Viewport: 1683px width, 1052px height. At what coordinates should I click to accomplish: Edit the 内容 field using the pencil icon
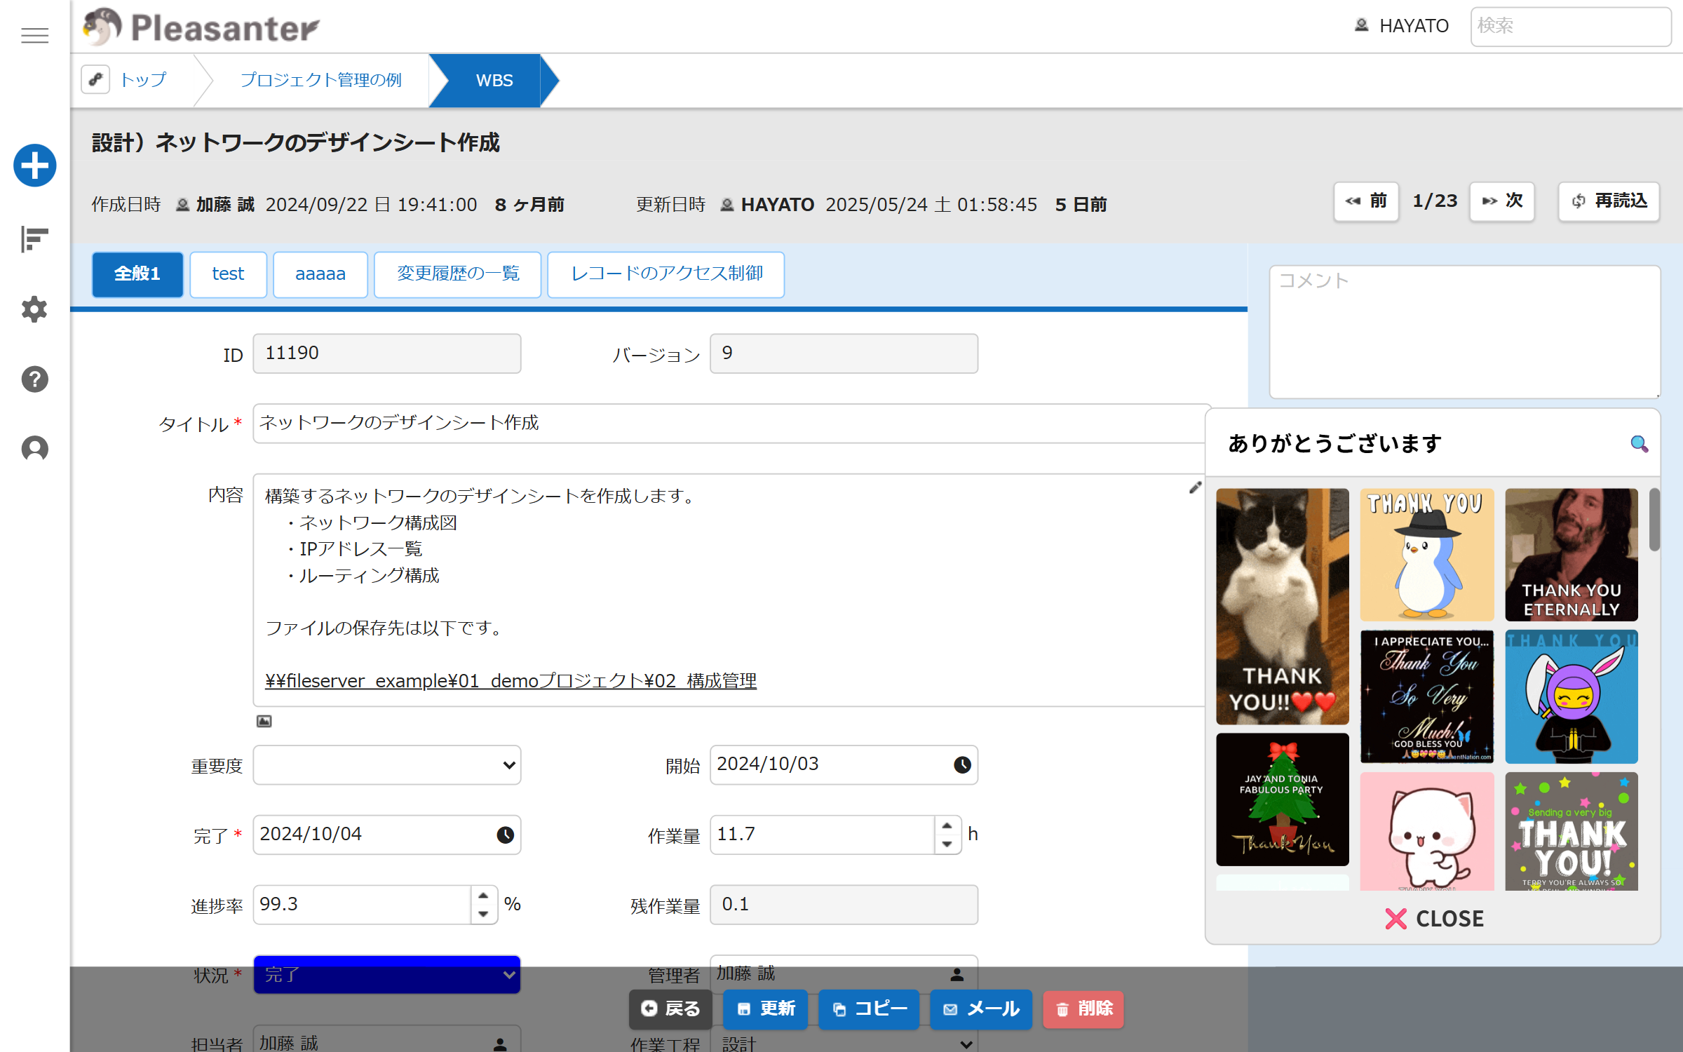[1195, 489]
